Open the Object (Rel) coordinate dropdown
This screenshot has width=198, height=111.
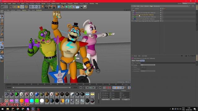105,99
